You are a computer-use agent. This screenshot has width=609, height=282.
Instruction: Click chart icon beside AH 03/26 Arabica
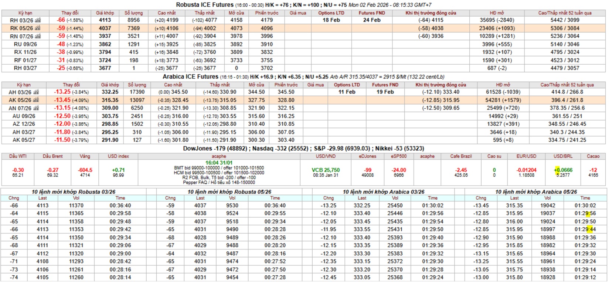(x=36, y=92)
